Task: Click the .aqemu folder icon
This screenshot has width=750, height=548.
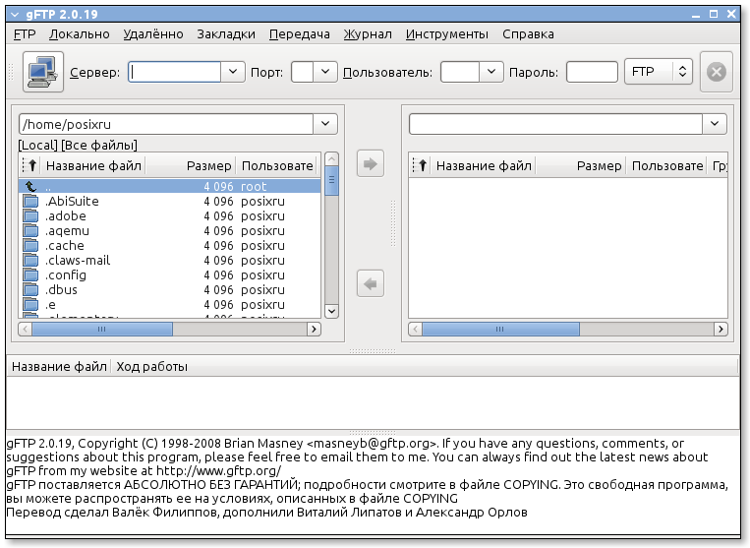Action: coord(31,230)
